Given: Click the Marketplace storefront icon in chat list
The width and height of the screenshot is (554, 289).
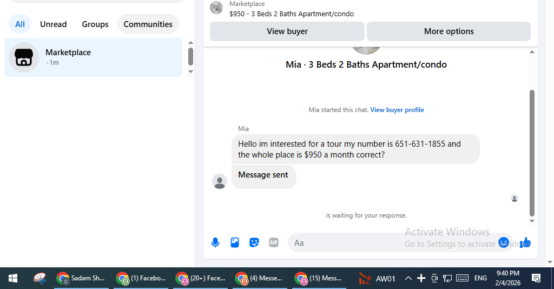Looking at the screenshot, I should tap(24, 57).
